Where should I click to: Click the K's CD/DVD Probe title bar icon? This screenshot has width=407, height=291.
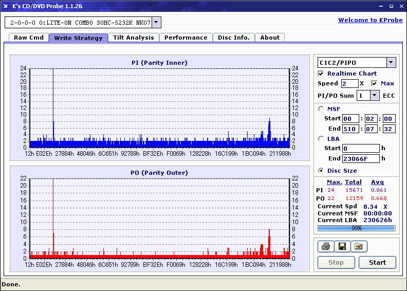[x=6, y=6]
